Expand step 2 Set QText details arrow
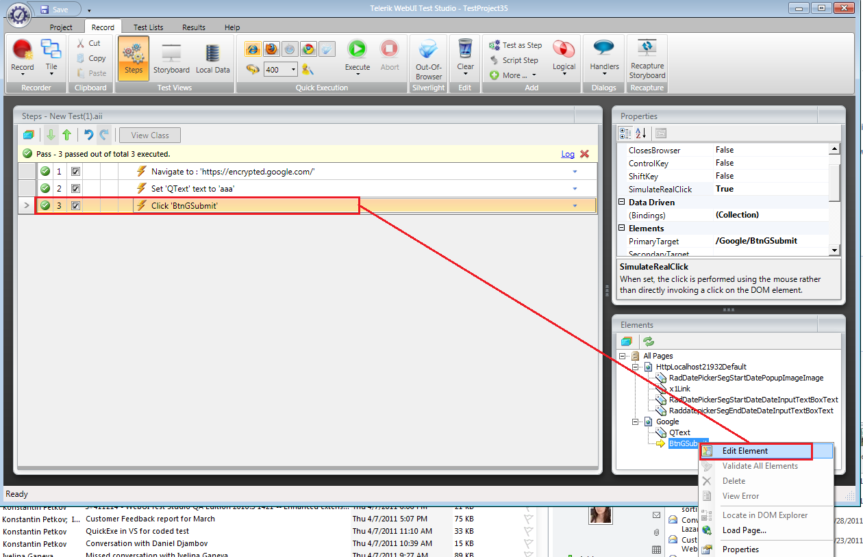This screenshot has width=863, height=557. pyautogui.click(x=575, y=189)
